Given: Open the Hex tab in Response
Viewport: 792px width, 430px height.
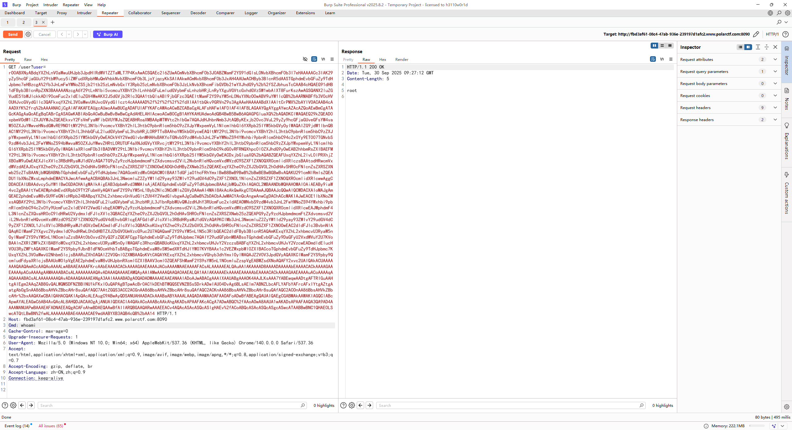Looking at the screenshot, I should [x=383, y=60].
